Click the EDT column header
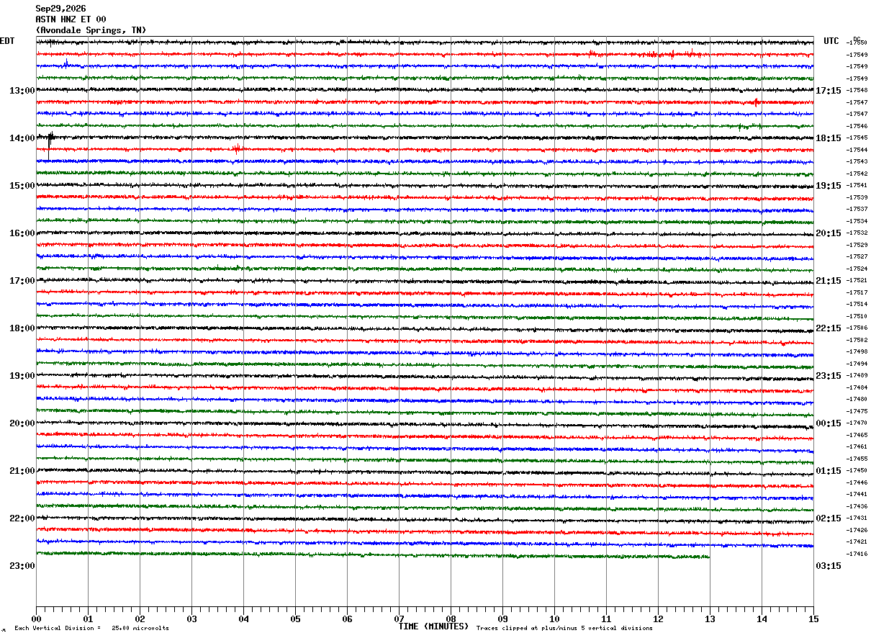Viewport: 871px width, 638px height. click(7, 41)
